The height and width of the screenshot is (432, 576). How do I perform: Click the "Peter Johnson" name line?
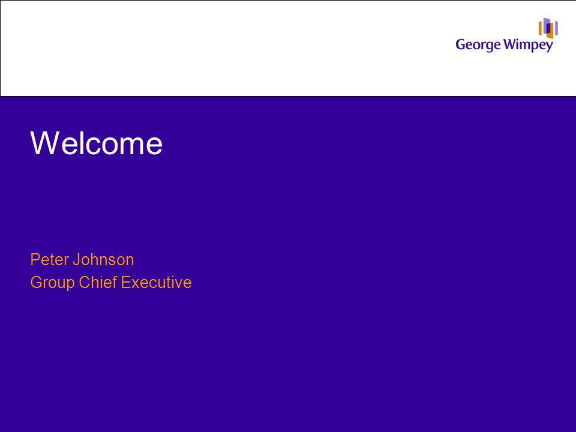(82, 260)
